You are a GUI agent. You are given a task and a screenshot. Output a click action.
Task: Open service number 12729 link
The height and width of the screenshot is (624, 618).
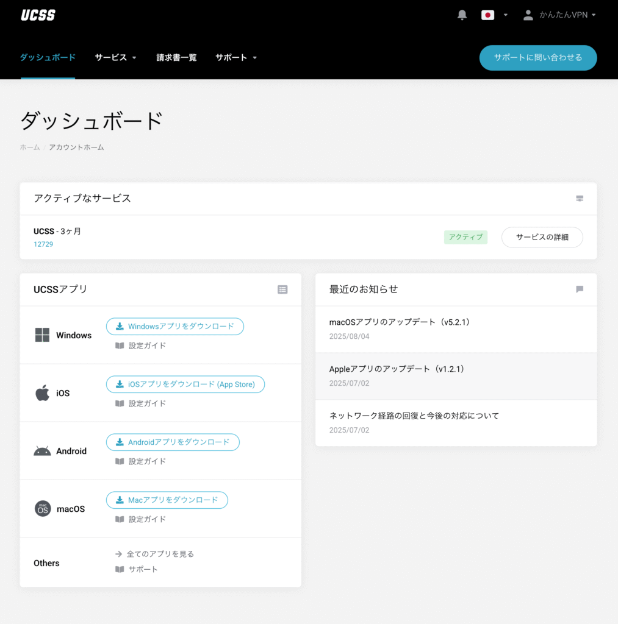coord(43,244)
